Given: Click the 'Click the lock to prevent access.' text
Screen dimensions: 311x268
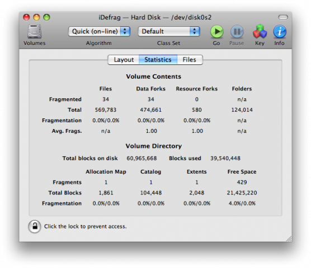Looking at the screenshot, I should (x=85, y=227).
